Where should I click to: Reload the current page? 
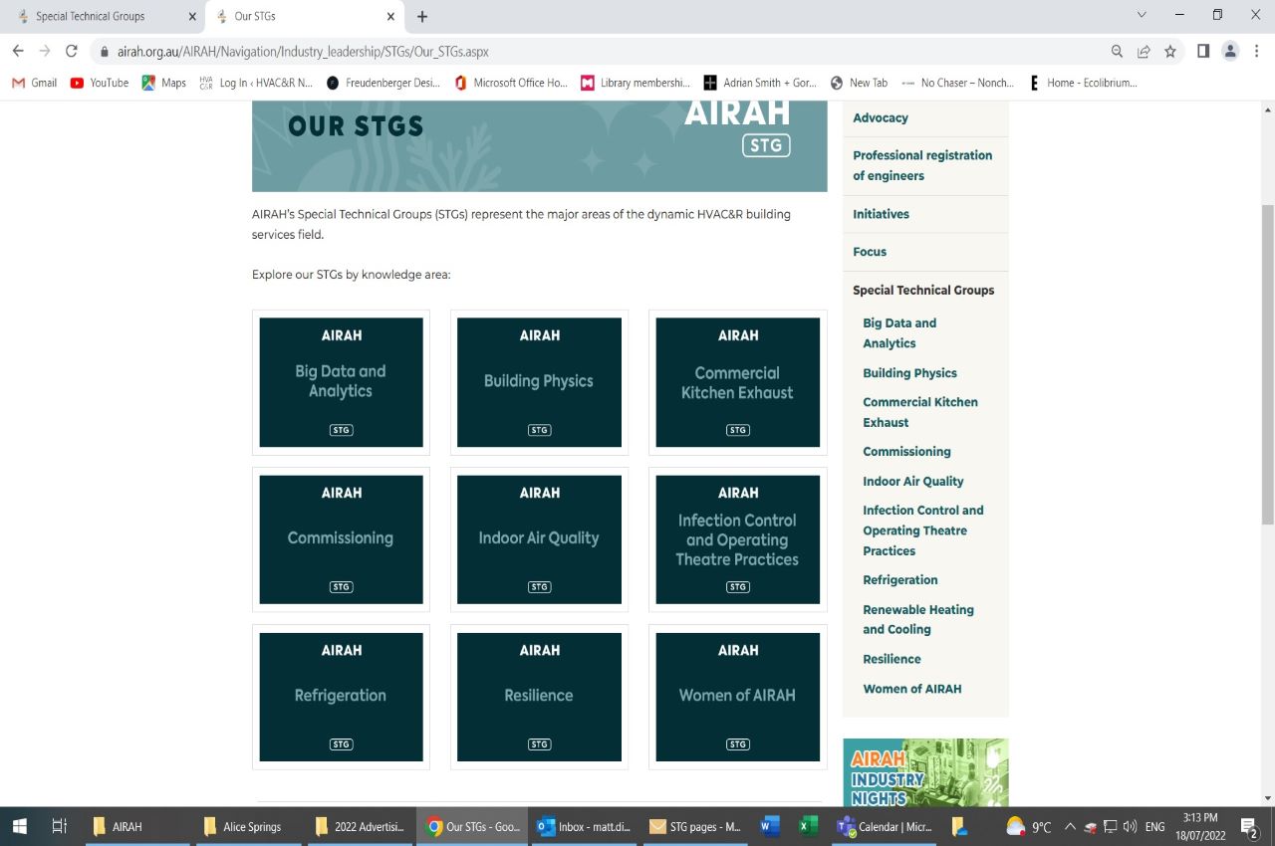pos(71,51)
